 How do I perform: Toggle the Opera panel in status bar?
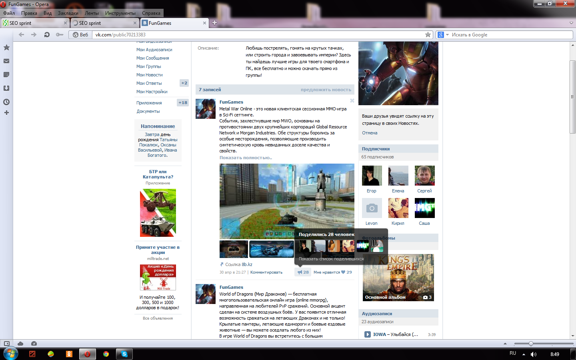tap(6, 344)
